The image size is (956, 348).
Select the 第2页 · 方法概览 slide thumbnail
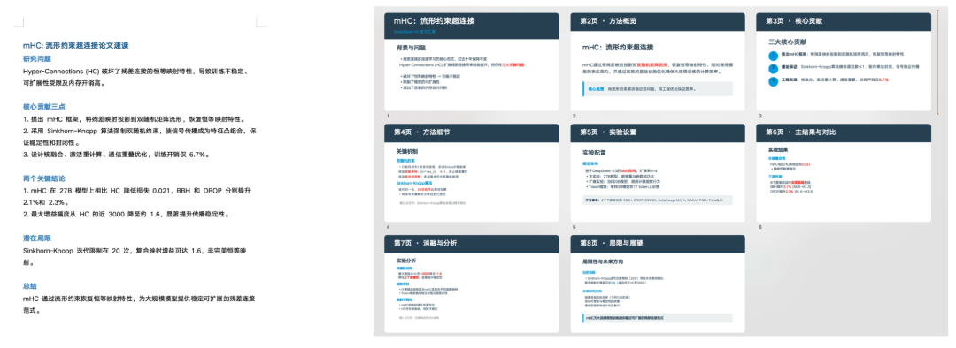(658, 62)
